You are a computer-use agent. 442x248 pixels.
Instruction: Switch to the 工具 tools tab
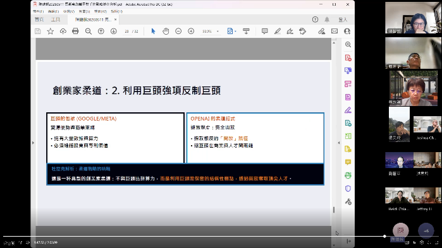point(56,20)
